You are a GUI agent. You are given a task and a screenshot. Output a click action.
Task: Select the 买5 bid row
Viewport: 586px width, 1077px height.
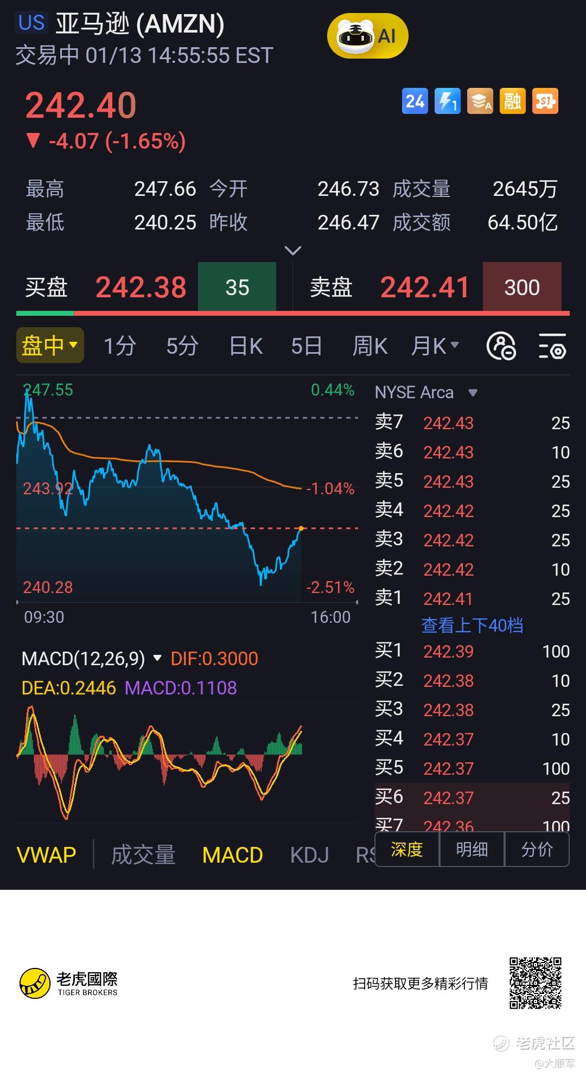pyautogui.click(x=472, y=768)
